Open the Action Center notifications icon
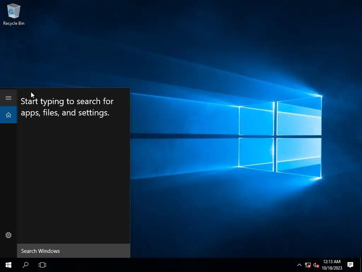Screen dimensions: 362x272 [350, 265]
